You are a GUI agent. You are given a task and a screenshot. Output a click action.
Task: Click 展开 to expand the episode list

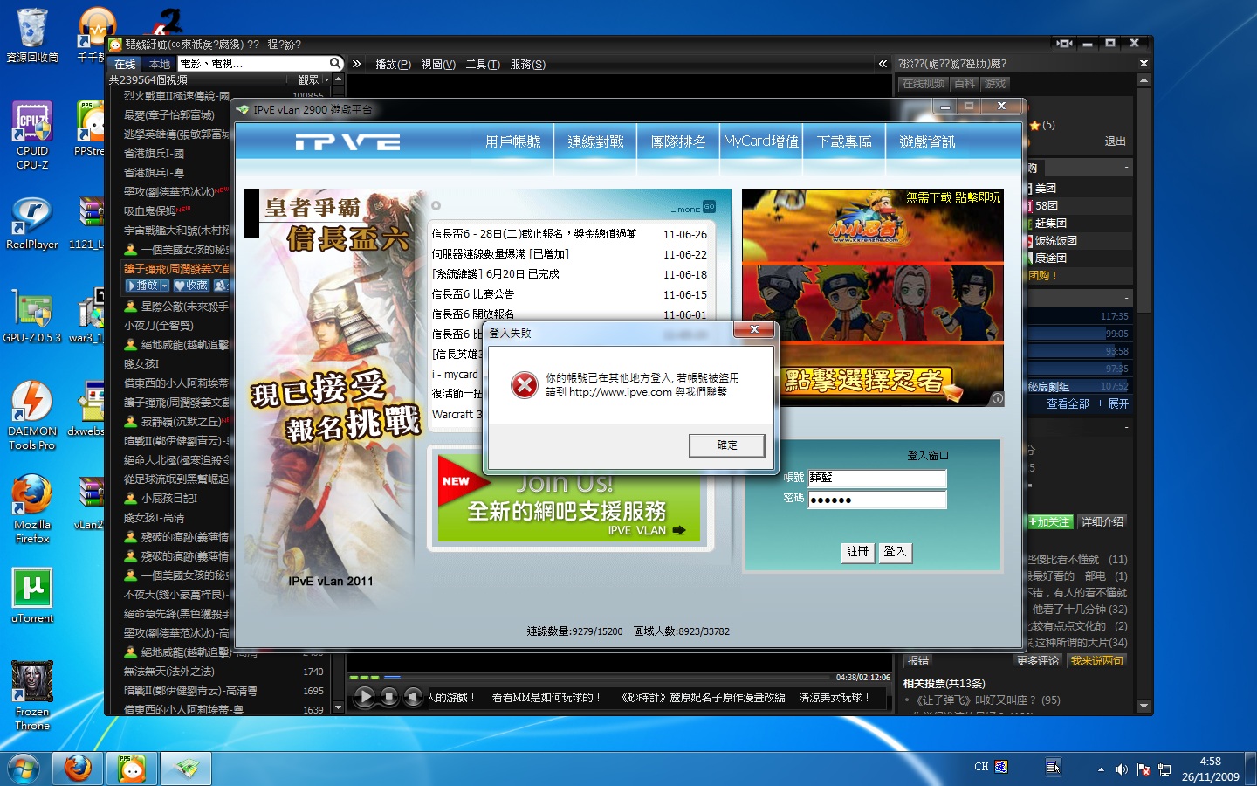pyautogui.click(x=1114, y=403)
